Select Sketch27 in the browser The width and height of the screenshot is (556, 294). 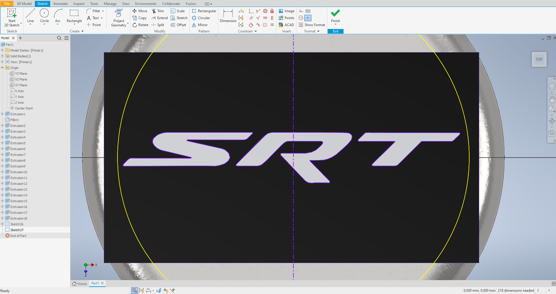coord(17,230)
